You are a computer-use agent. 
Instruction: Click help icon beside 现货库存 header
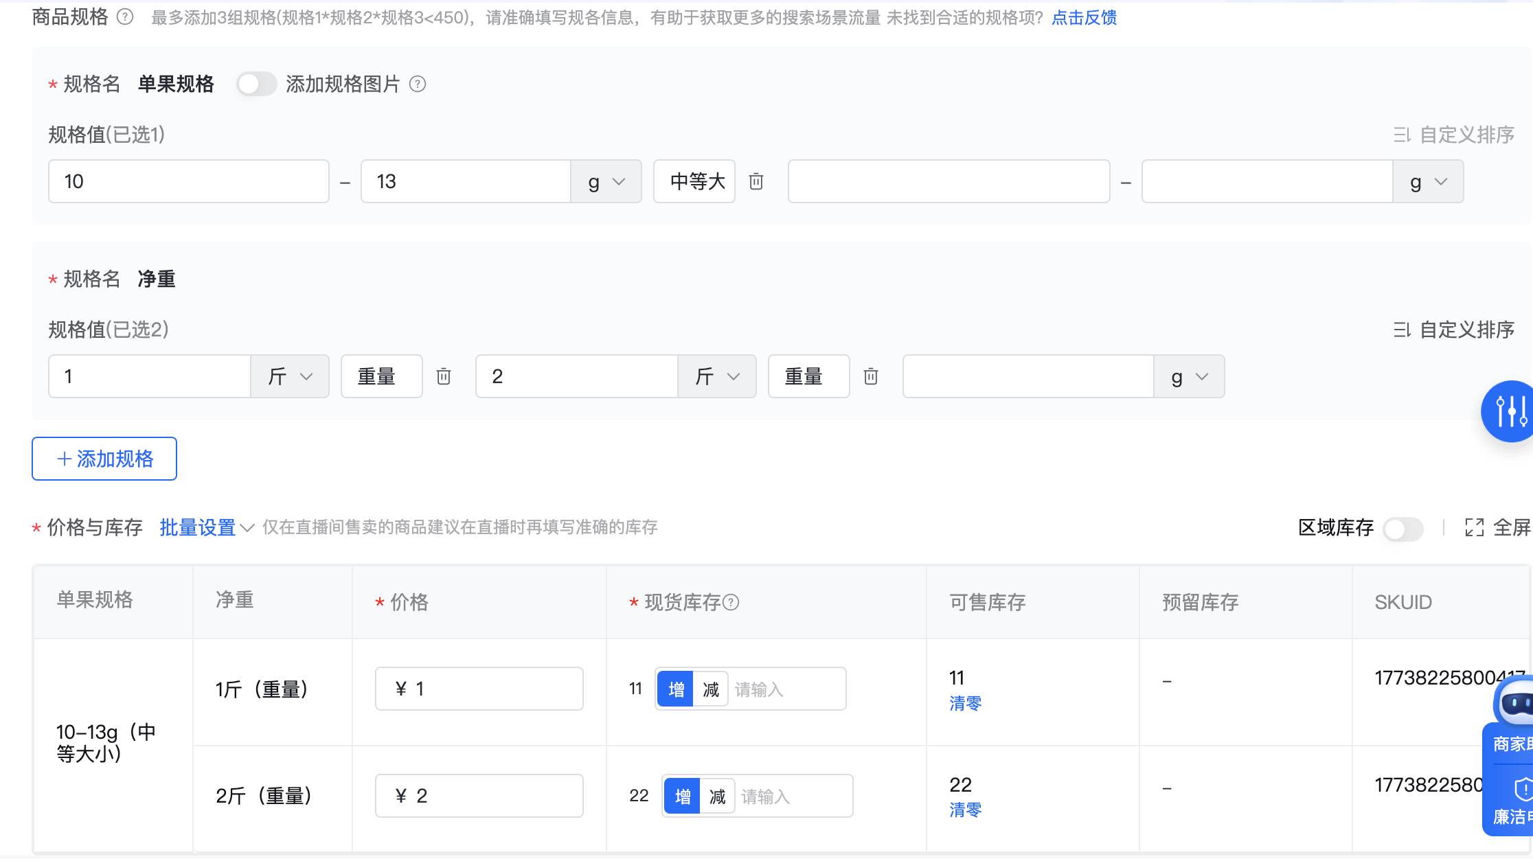(x=731, y=602)
